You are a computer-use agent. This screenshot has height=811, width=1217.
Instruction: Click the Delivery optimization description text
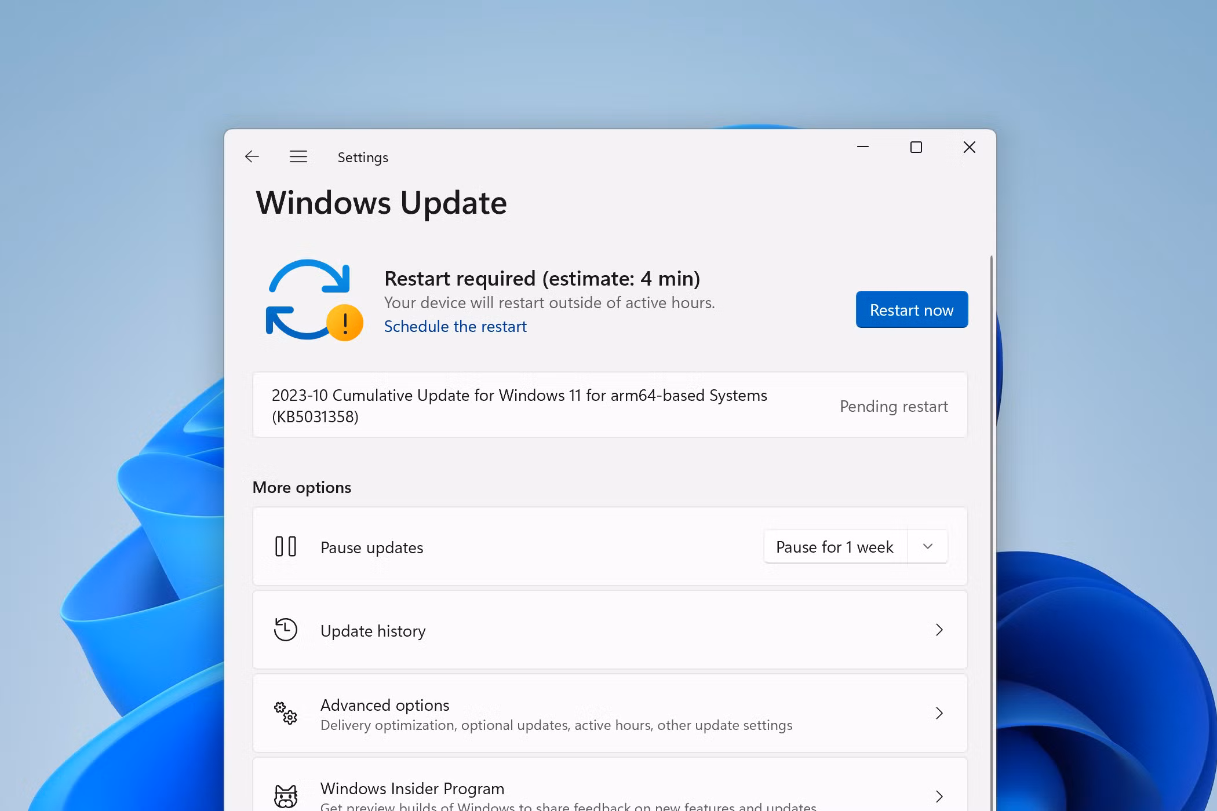556,725
